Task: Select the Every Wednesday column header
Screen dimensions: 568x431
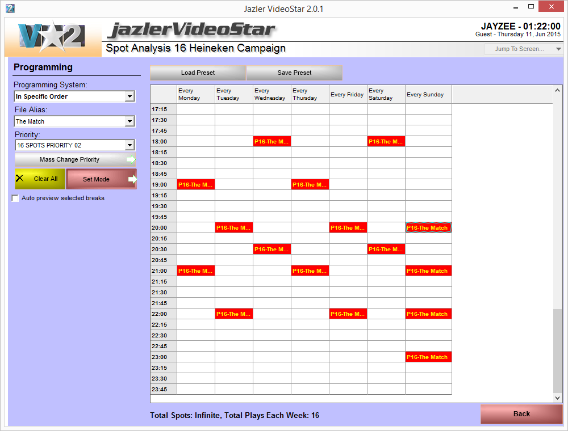Action: pyautogui.click(x=272, y=95)
